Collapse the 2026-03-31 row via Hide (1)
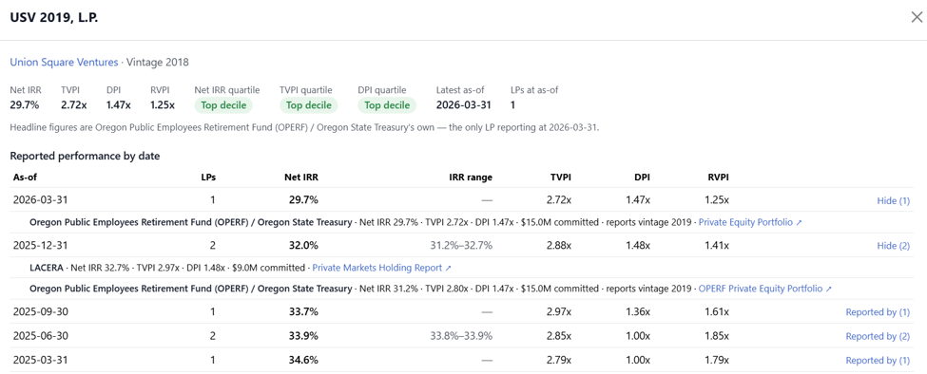 pos(893,200)
